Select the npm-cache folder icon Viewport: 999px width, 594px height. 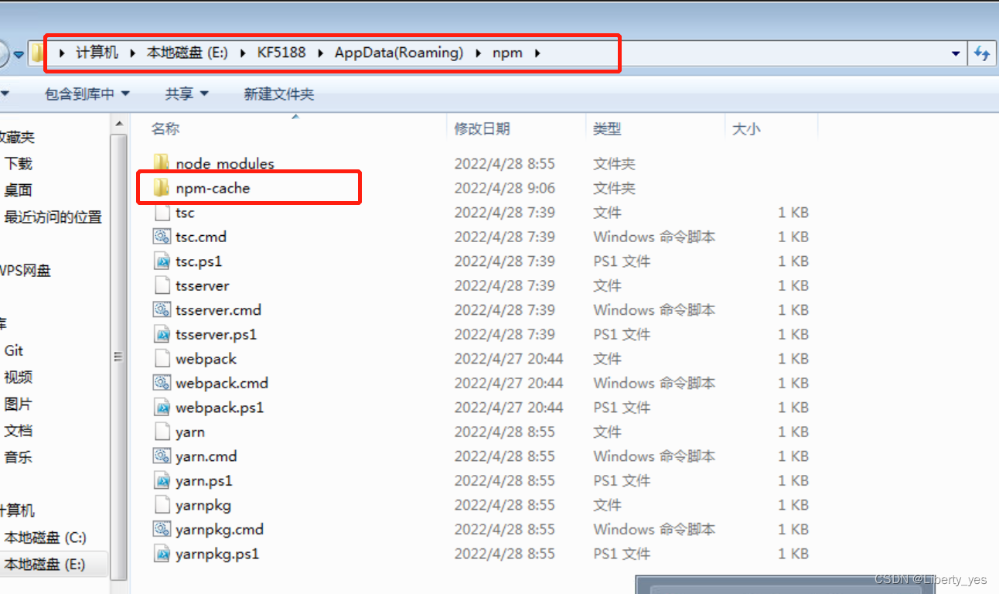pyautogui.click(x=162, y=188)
